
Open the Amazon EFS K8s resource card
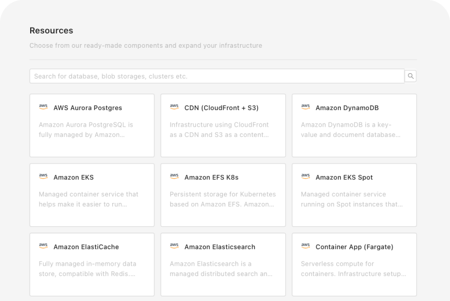223,195
